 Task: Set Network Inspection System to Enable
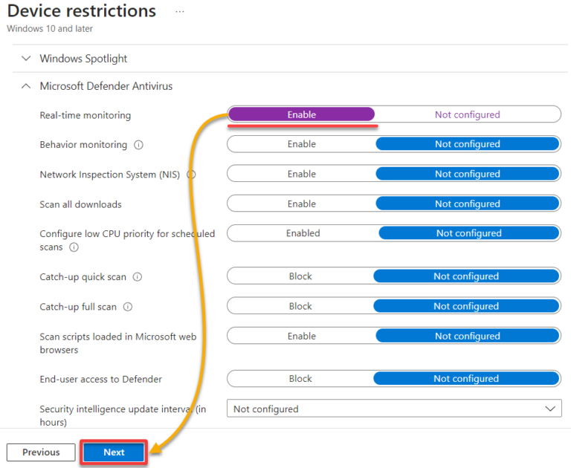(302, 174)
